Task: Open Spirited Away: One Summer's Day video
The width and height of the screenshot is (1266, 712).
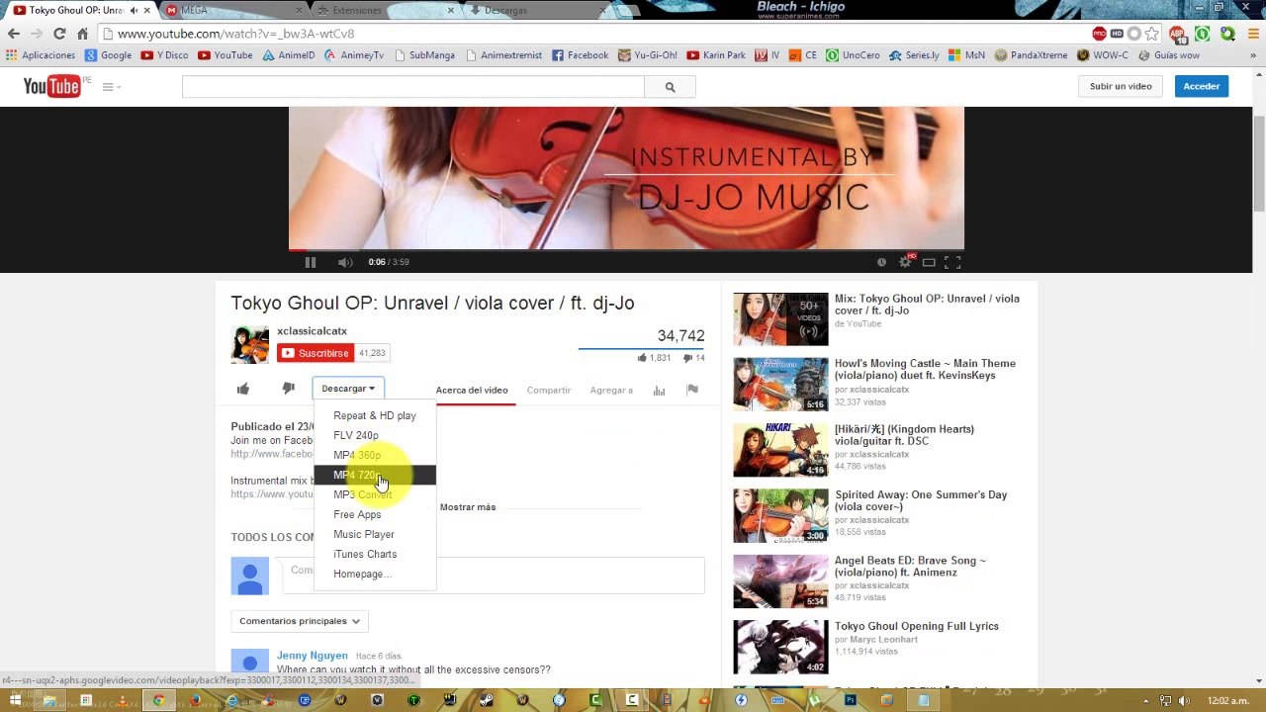Action: pos(921,500)
